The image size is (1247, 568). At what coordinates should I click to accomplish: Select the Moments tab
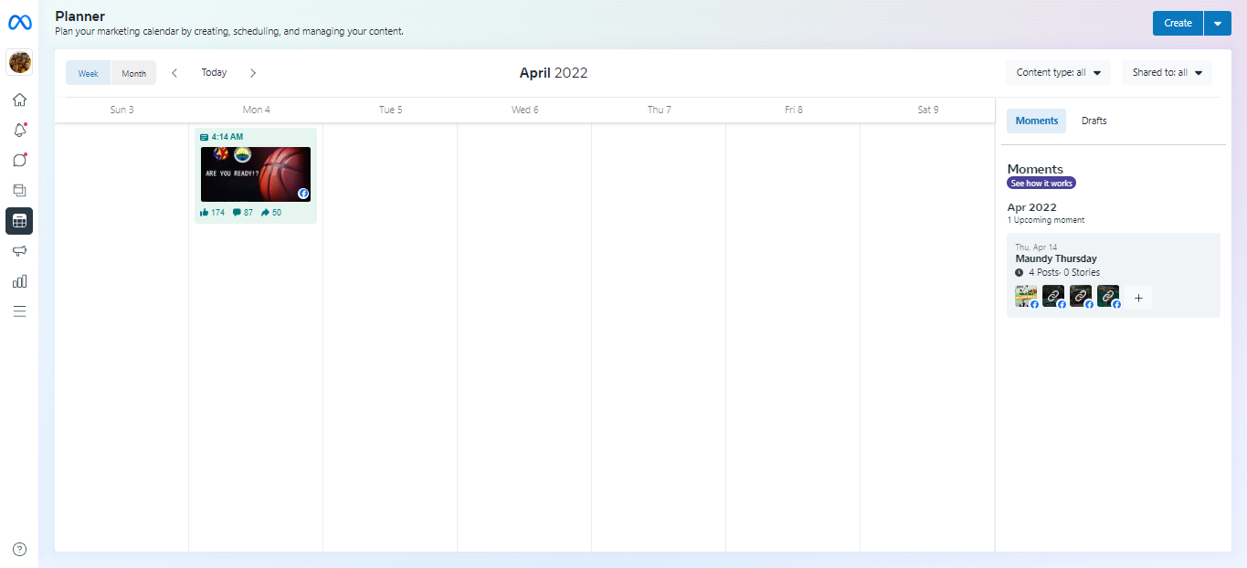tap(1036, 121)
